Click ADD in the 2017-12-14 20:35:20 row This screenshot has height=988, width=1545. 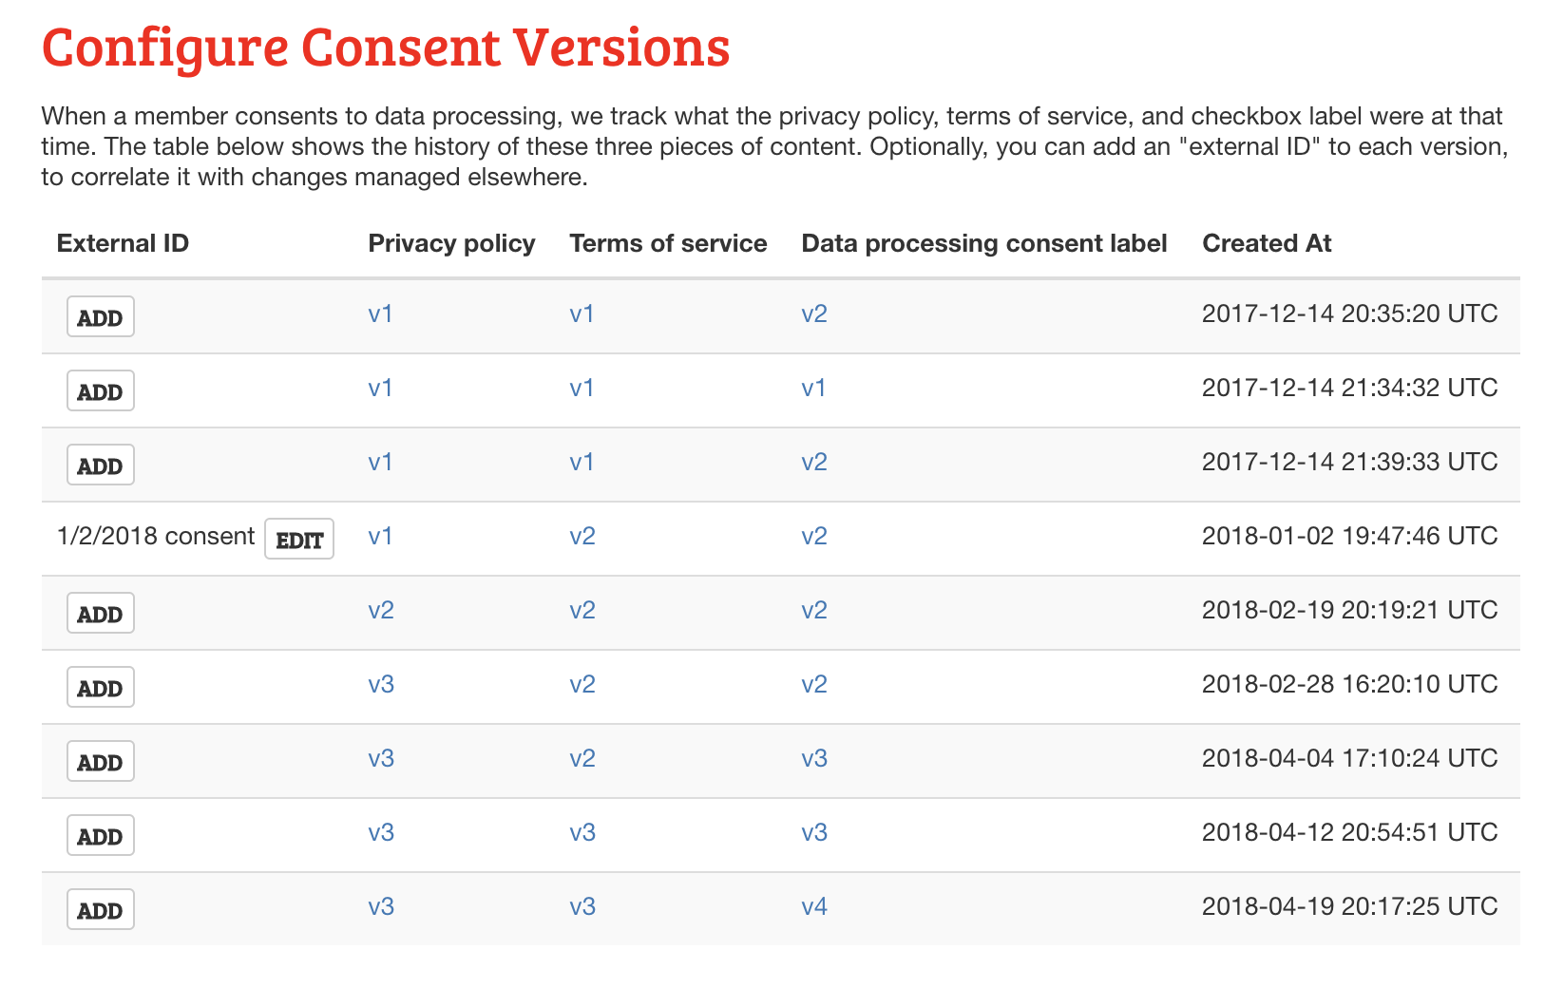(x=101, y=317)
